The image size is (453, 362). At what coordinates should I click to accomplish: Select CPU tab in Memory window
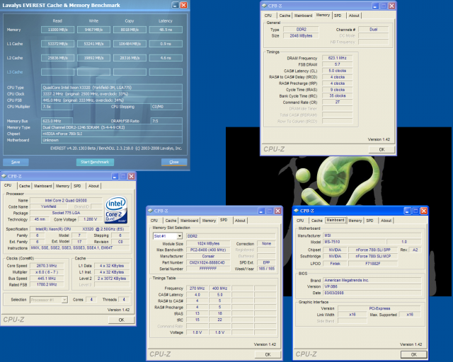tap(268, 16)
